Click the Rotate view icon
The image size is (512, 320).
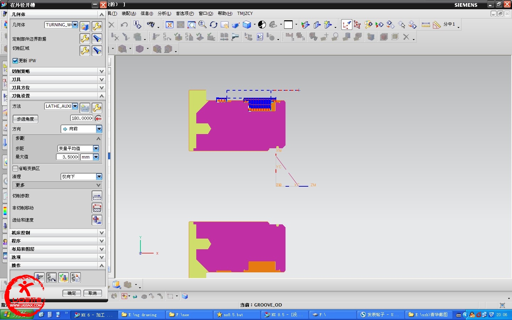point(213,25)
